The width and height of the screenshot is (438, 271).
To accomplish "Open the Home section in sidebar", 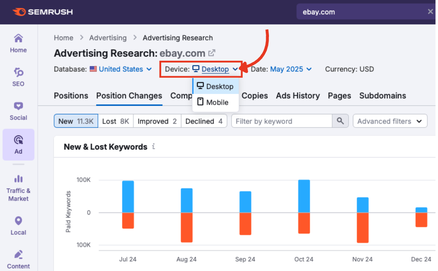I will pyautogui.click(x=18, y=43).
